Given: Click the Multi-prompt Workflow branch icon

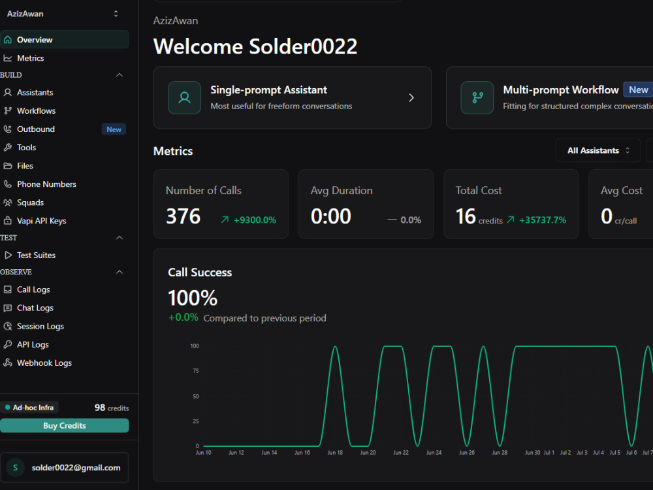Looking at the screenshot, I should pos(477,97).
